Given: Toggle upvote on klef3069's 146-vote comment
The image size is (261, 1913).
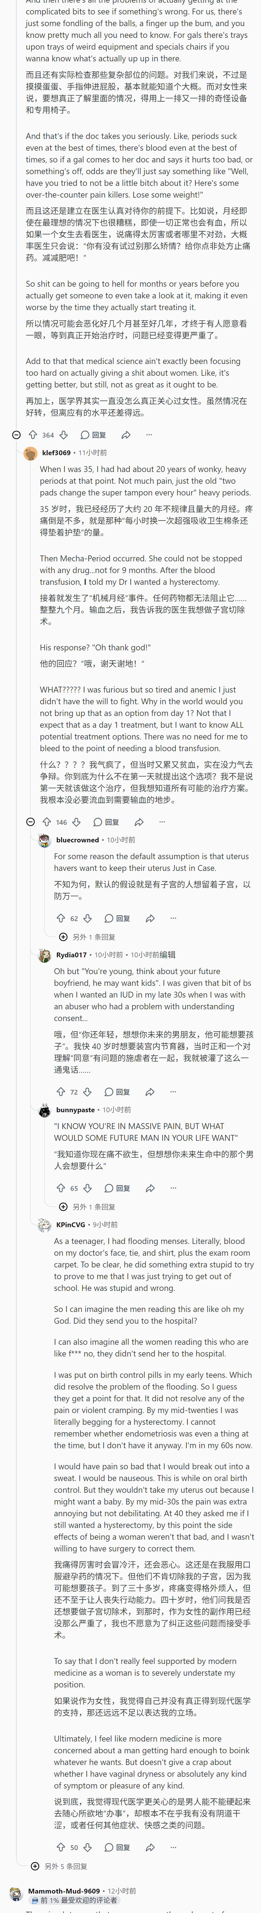Looking at the screenshot, I should click(47, 822).
